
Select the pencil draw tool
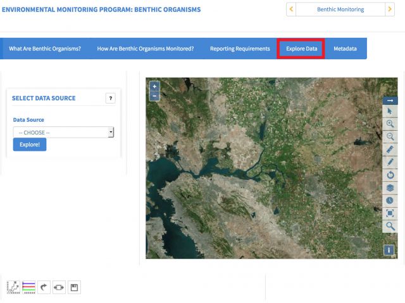390,162
